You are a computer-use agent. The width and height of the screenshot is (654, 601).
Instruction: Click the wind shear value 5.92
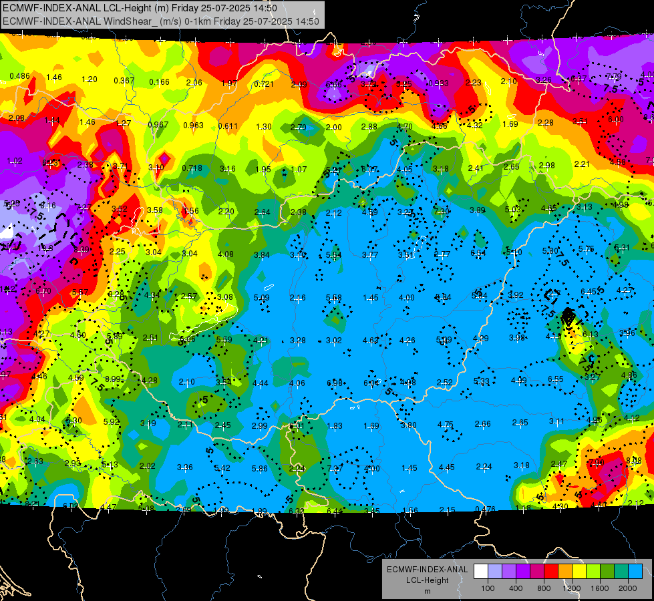[x=112, y=421]
